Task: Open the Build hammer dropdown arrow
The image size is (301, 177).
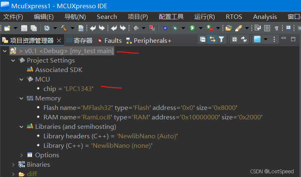Action: pyautogui.click(x=72, y=28)
